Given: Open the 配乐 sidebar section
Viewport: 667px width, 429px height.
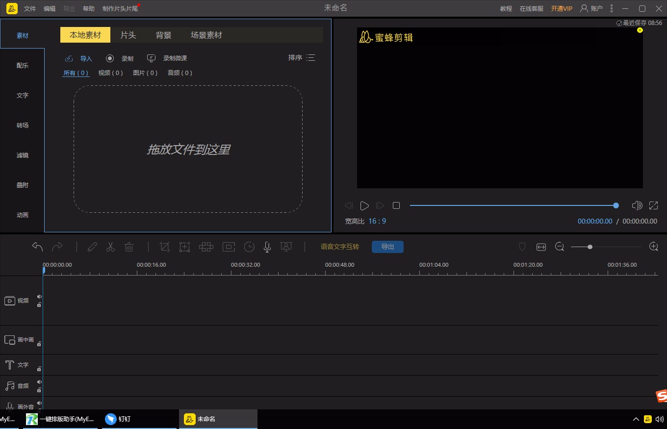Looking at the screenshot, I should [x=23, y=66].
